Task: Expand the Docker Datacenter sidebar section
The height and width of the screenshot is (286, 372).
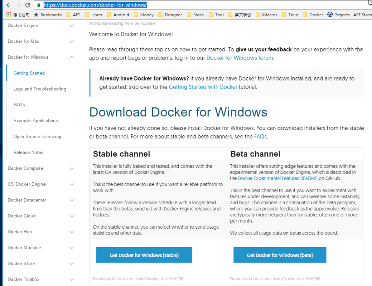Action: [72, 200]
